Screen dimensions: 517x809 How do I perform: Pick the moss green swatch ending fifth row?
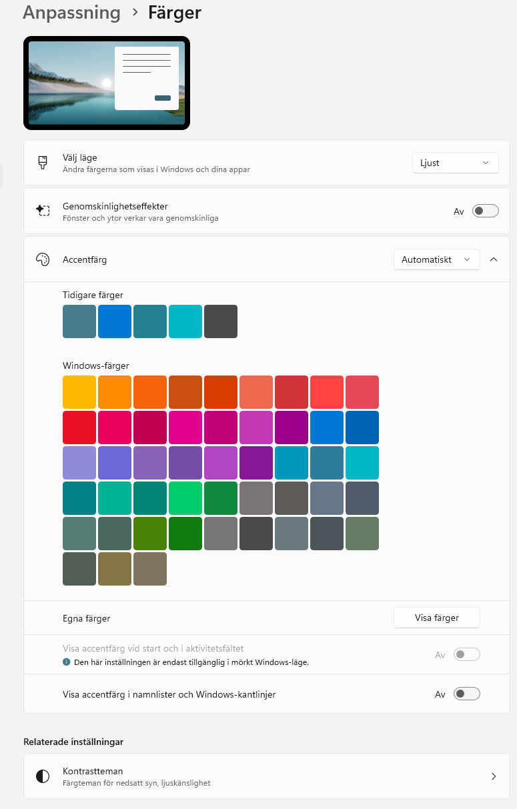click(362, 534)
